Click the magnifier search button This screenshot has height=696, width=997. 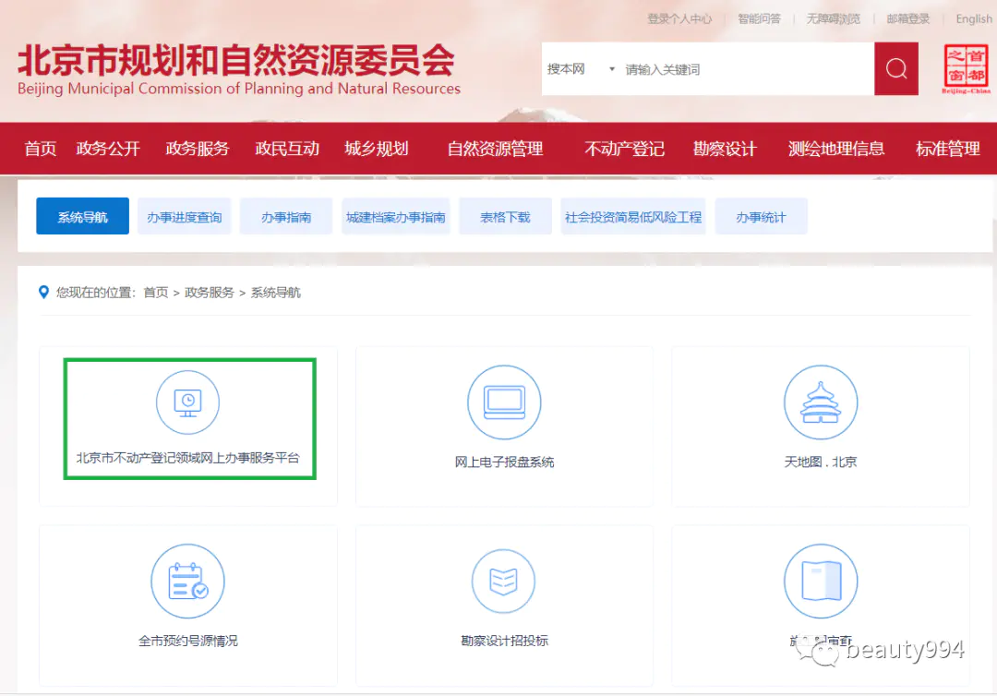tap(895, 69)
